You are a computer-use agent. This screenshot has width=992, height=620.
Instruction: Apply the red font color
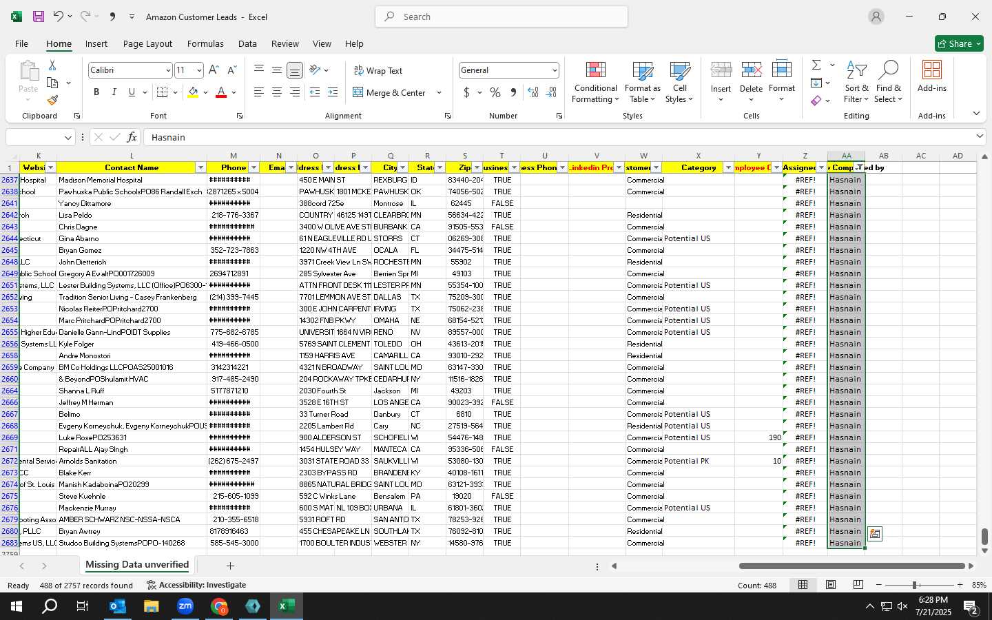click(221, 92)
